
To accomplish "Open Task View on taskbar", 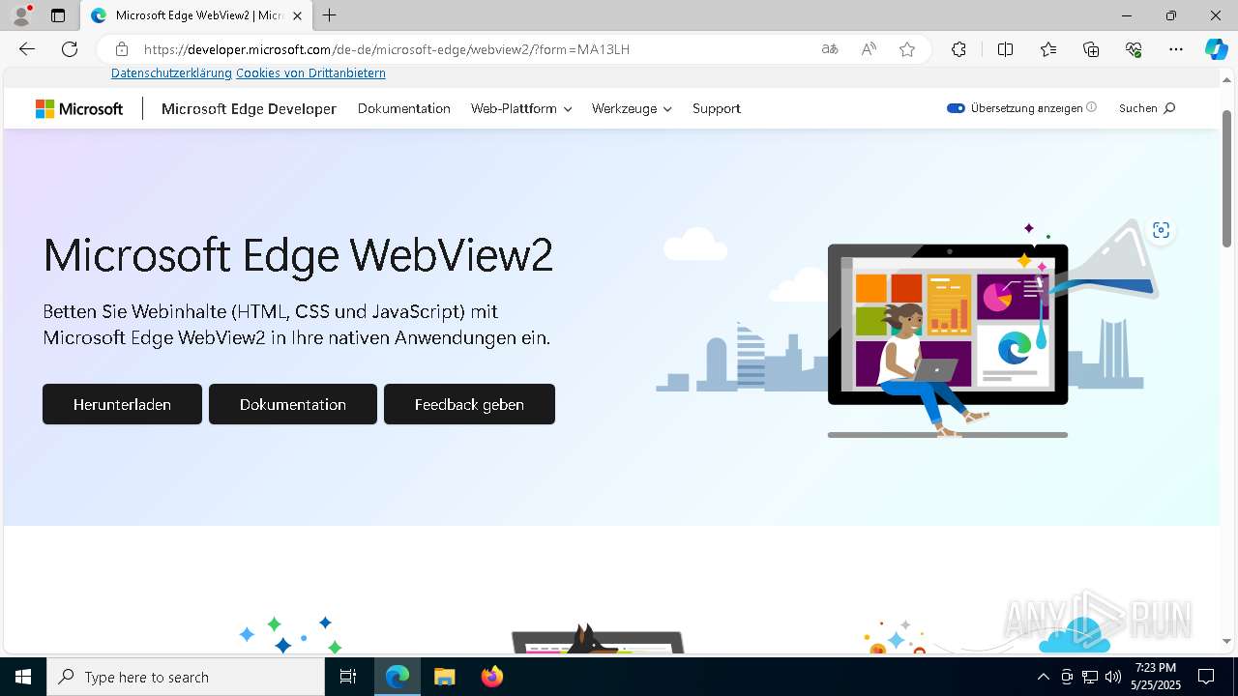I will point(348,677).
